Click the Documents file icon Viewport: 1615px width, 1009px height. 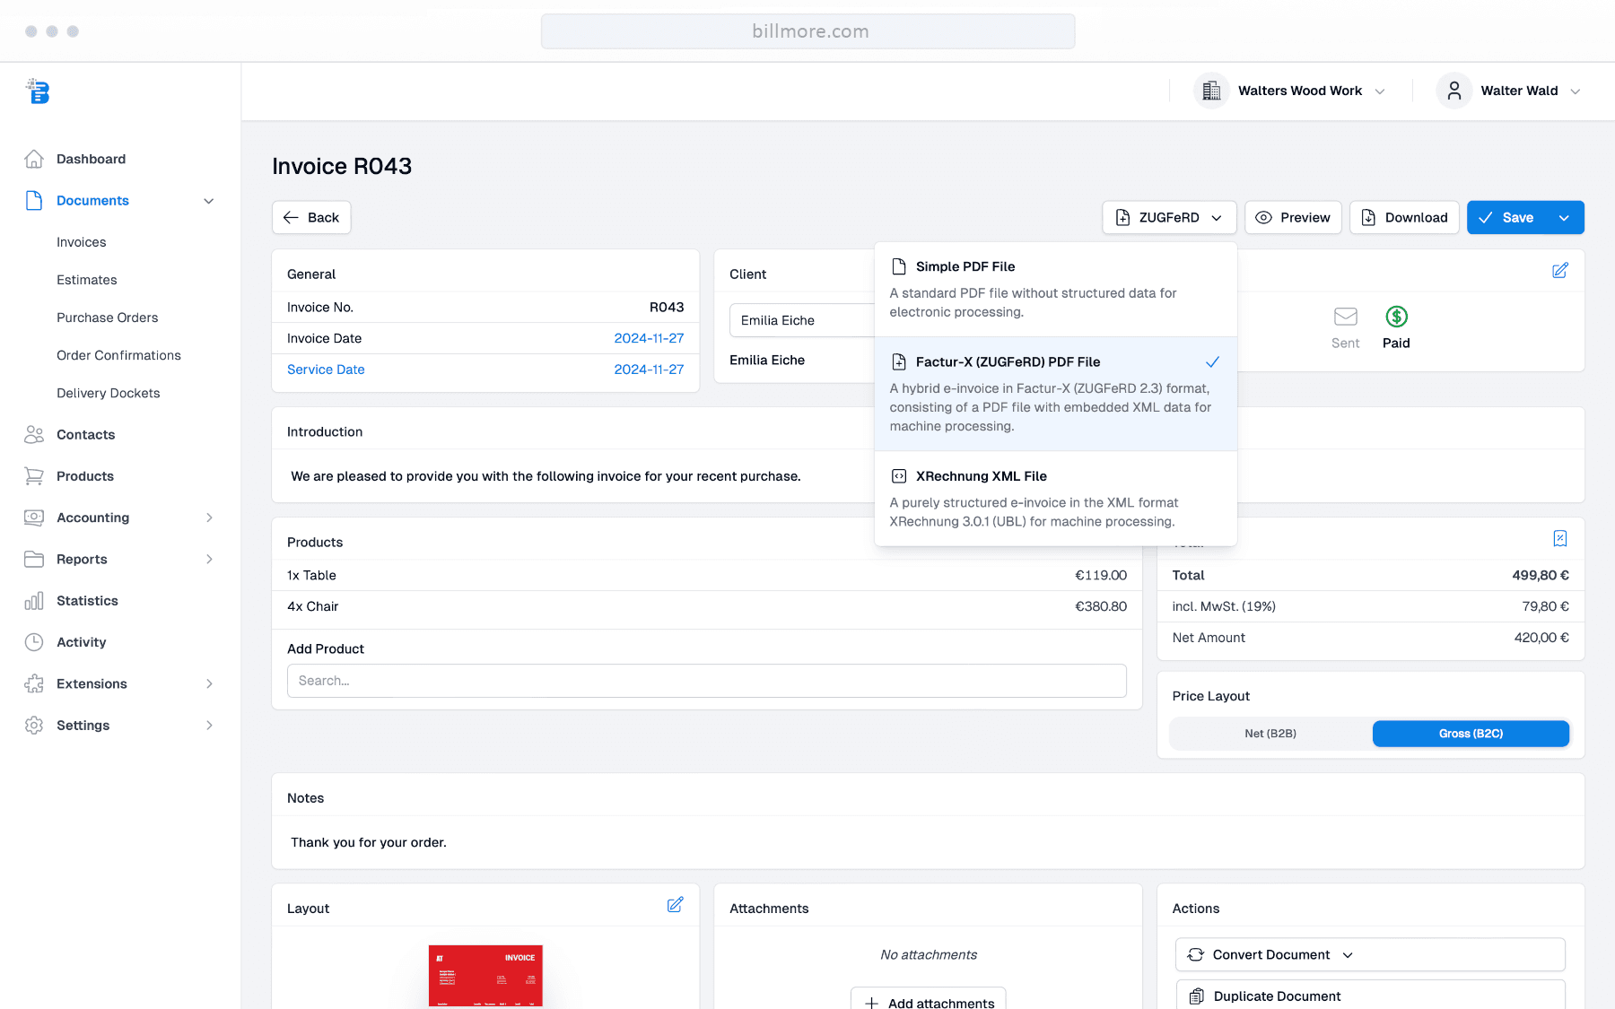click(34, 200)
